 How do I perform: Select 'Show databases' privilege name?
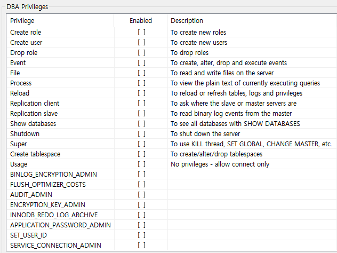point(33,123)
